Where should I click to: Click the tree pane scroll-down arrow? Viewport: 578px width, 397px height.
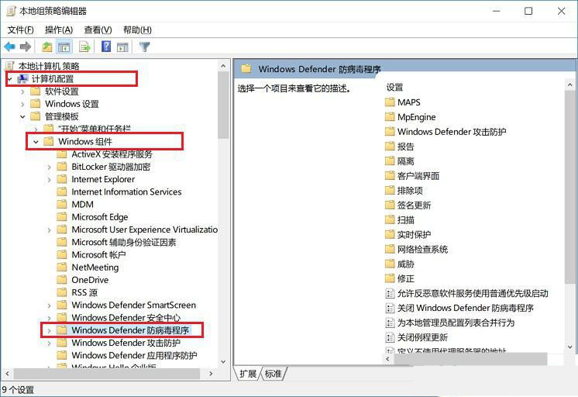point(223,361)
